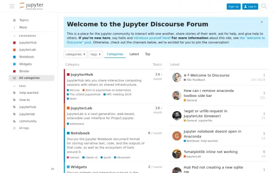The image size is (276, 173).
Task: Open JupyterHub category in sidebar
Action: [x=28, y=42]
